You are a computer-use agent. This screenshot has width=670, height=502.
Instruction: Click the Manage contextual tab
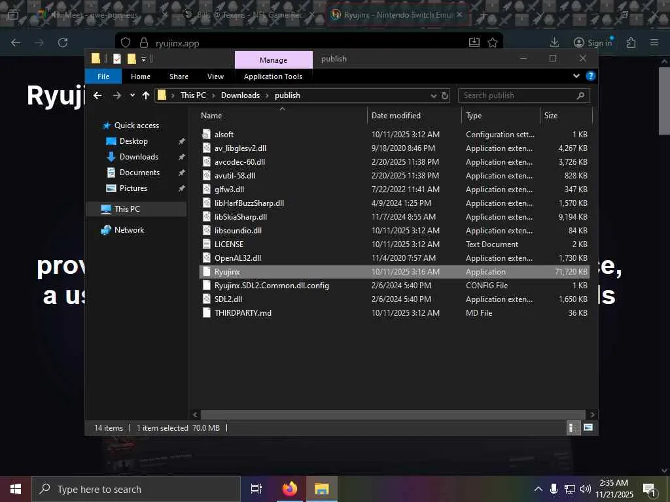[x=273, y=59]
